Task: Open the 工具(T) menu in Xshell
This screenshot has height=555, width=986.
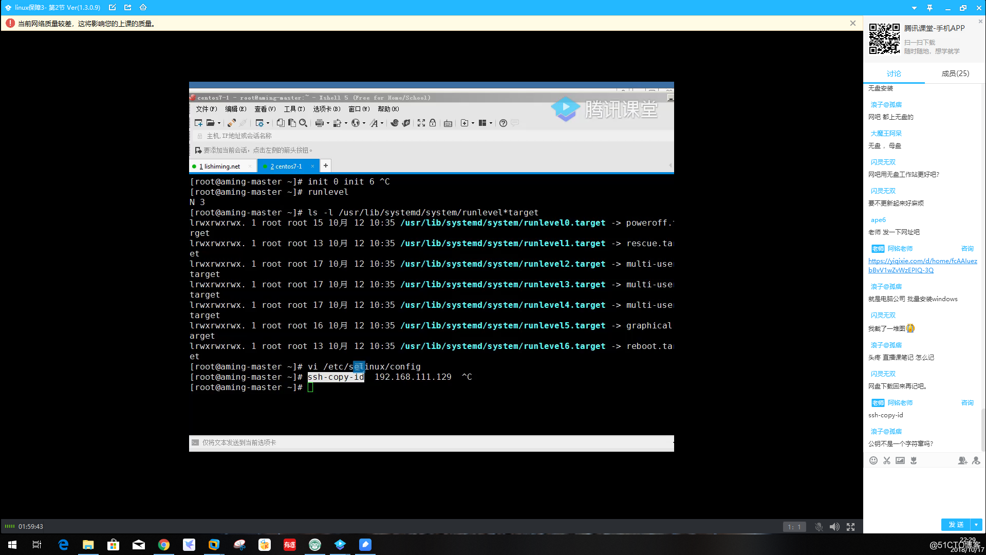Action: pyautogui.click(x=294, y=109)
